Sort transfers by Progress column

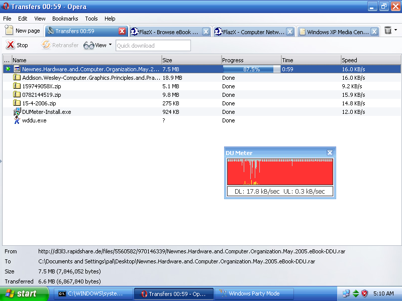point(251,60)
